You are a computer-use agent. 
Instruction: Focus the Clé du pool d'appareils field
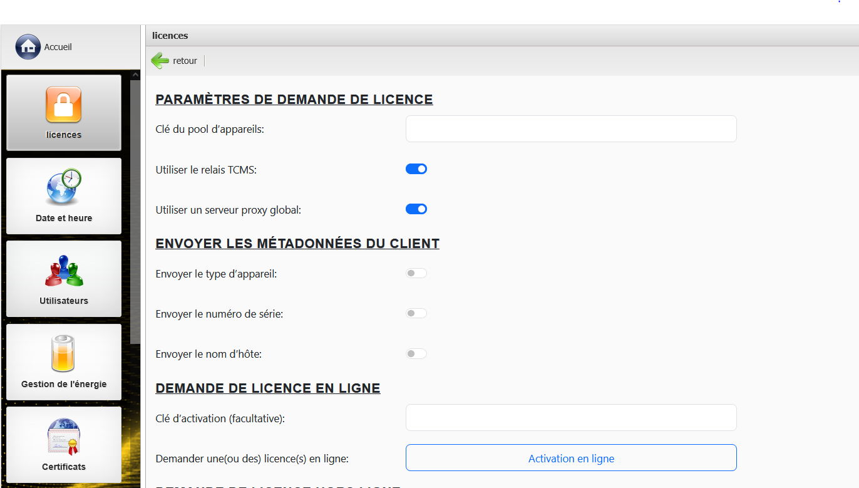(571, 129)
